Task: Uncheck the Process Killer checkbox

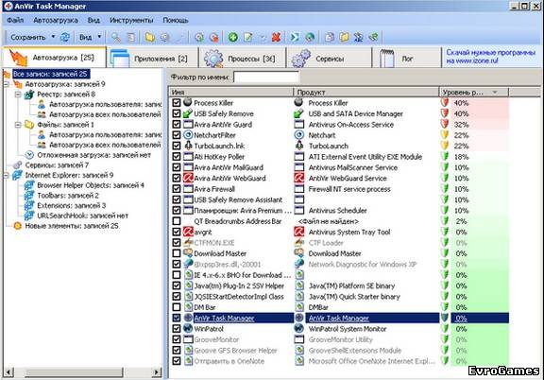Action: click(177, 102)
